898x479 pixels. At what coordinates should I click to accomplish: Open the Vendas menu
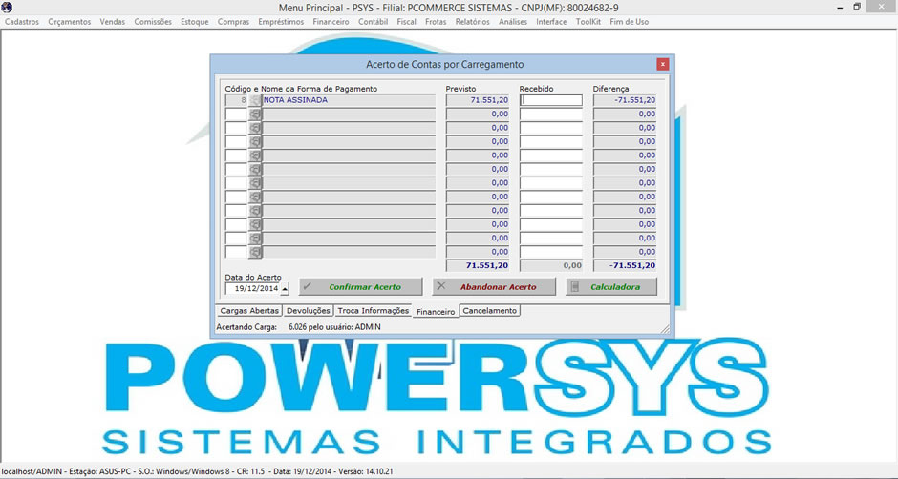pyautogui.click(x=113, y=22)
